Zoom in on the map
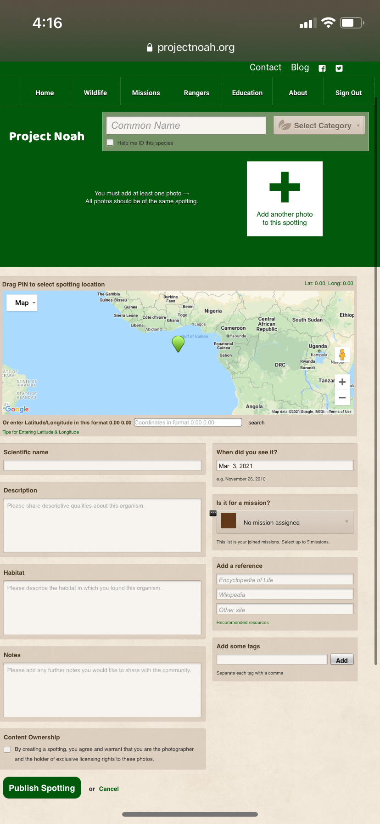This screenshot has height=824, width=380. (x=342, y=382)
